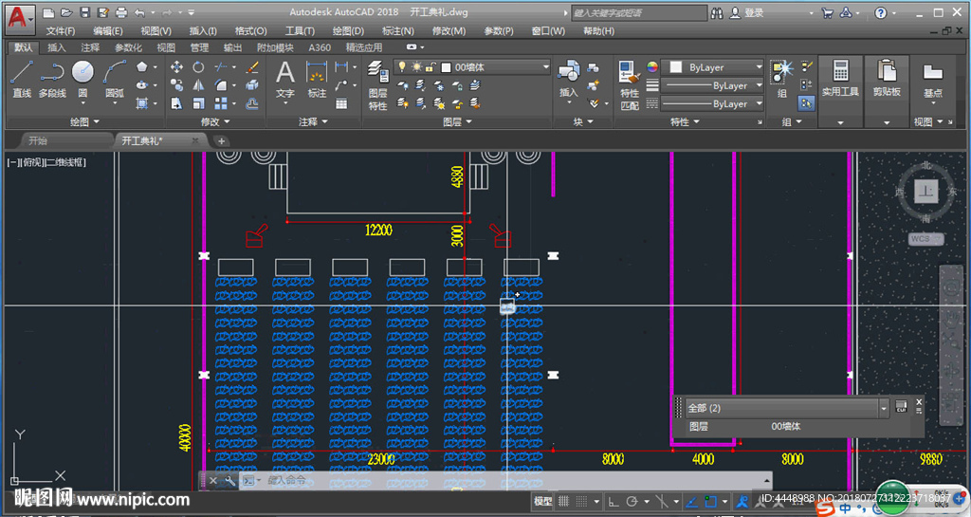Click the Erase tool icon

(x=252, y=66)
